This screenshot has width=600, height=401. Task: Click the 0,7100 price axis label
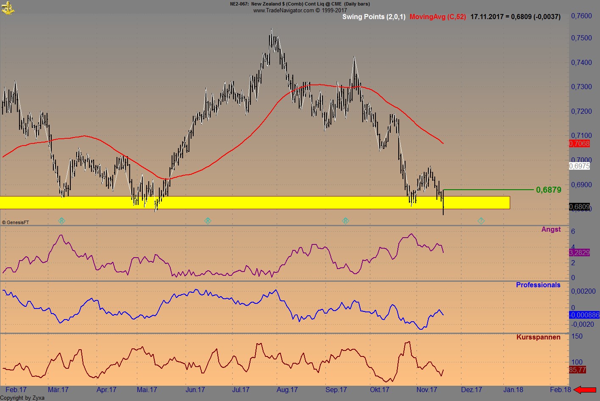581,135
